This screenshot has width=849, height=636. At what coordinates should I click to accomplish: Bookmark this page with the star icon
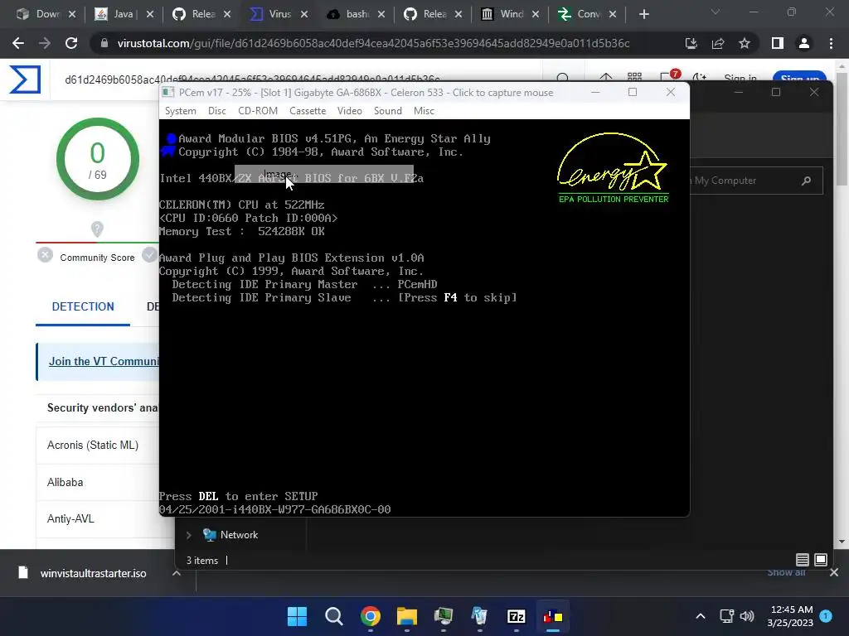[x=745, y=43]
